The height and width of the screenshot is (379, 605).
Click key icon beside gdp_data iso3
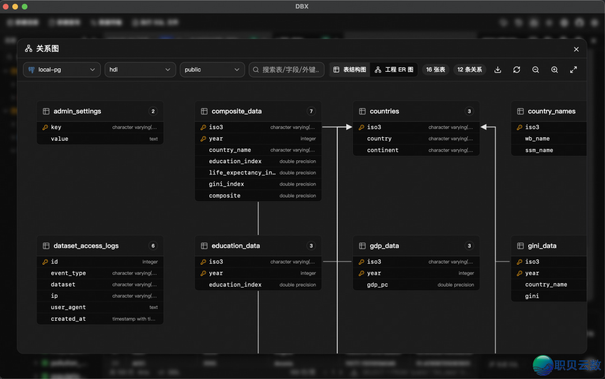[x=361, y=262]
